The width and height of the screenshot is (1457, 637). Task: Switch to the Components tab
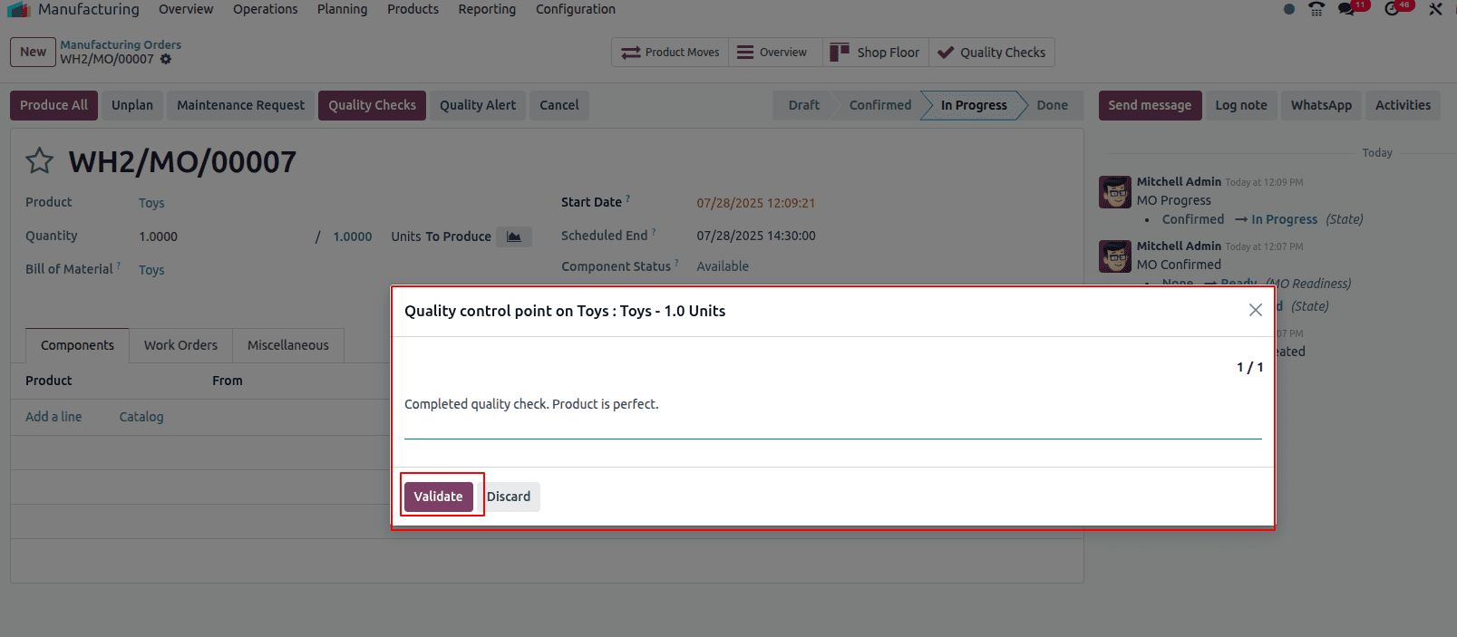[x=77, y=345]
